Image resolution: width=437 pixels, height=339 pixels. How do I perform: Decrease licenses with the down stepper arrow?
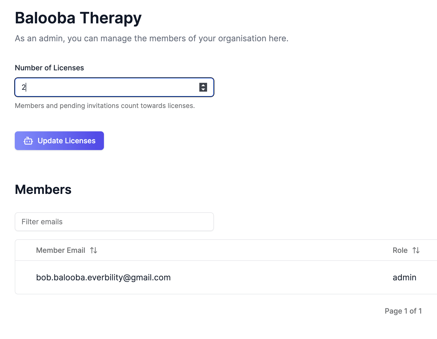[x=203, y=90]
